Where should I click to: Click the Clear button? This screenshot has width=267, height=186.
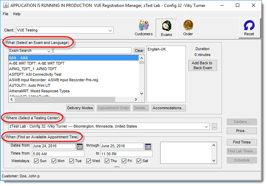click(139, 50)
